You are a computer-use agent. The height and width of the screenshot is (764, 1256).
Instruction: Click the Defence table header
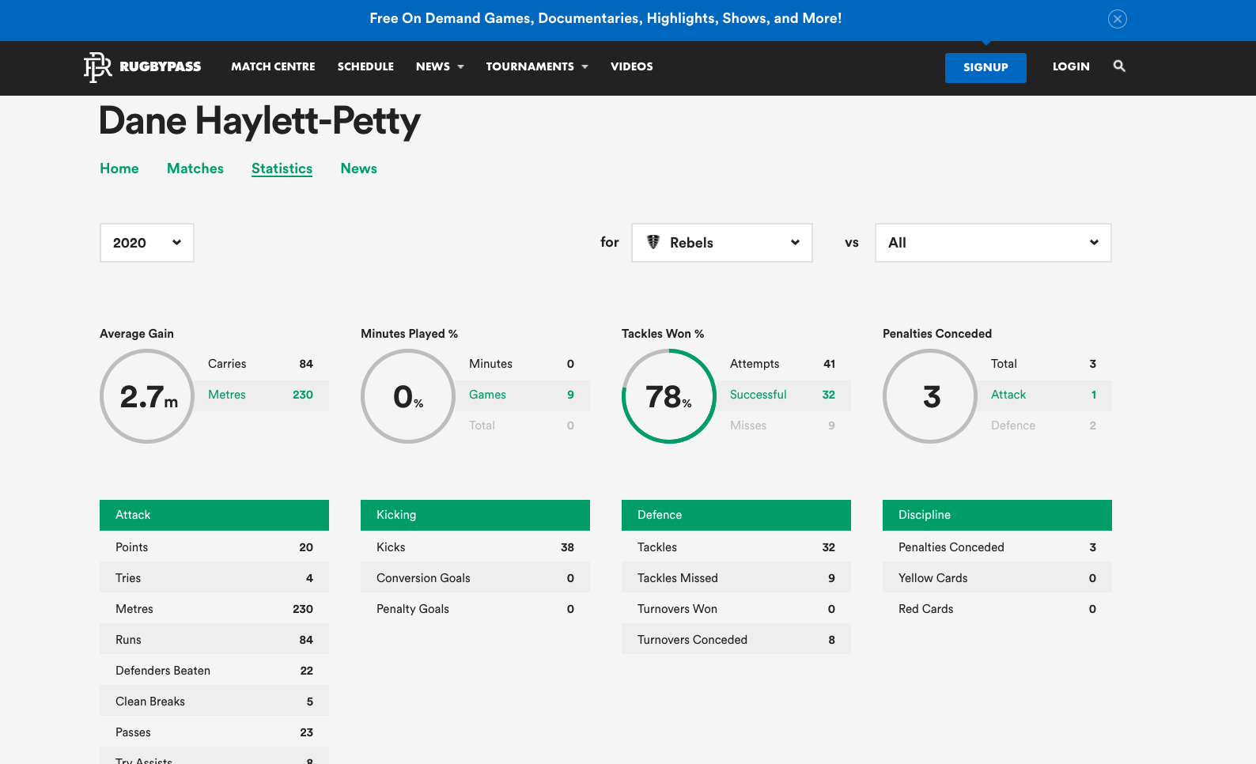click(x=736, y=515)
